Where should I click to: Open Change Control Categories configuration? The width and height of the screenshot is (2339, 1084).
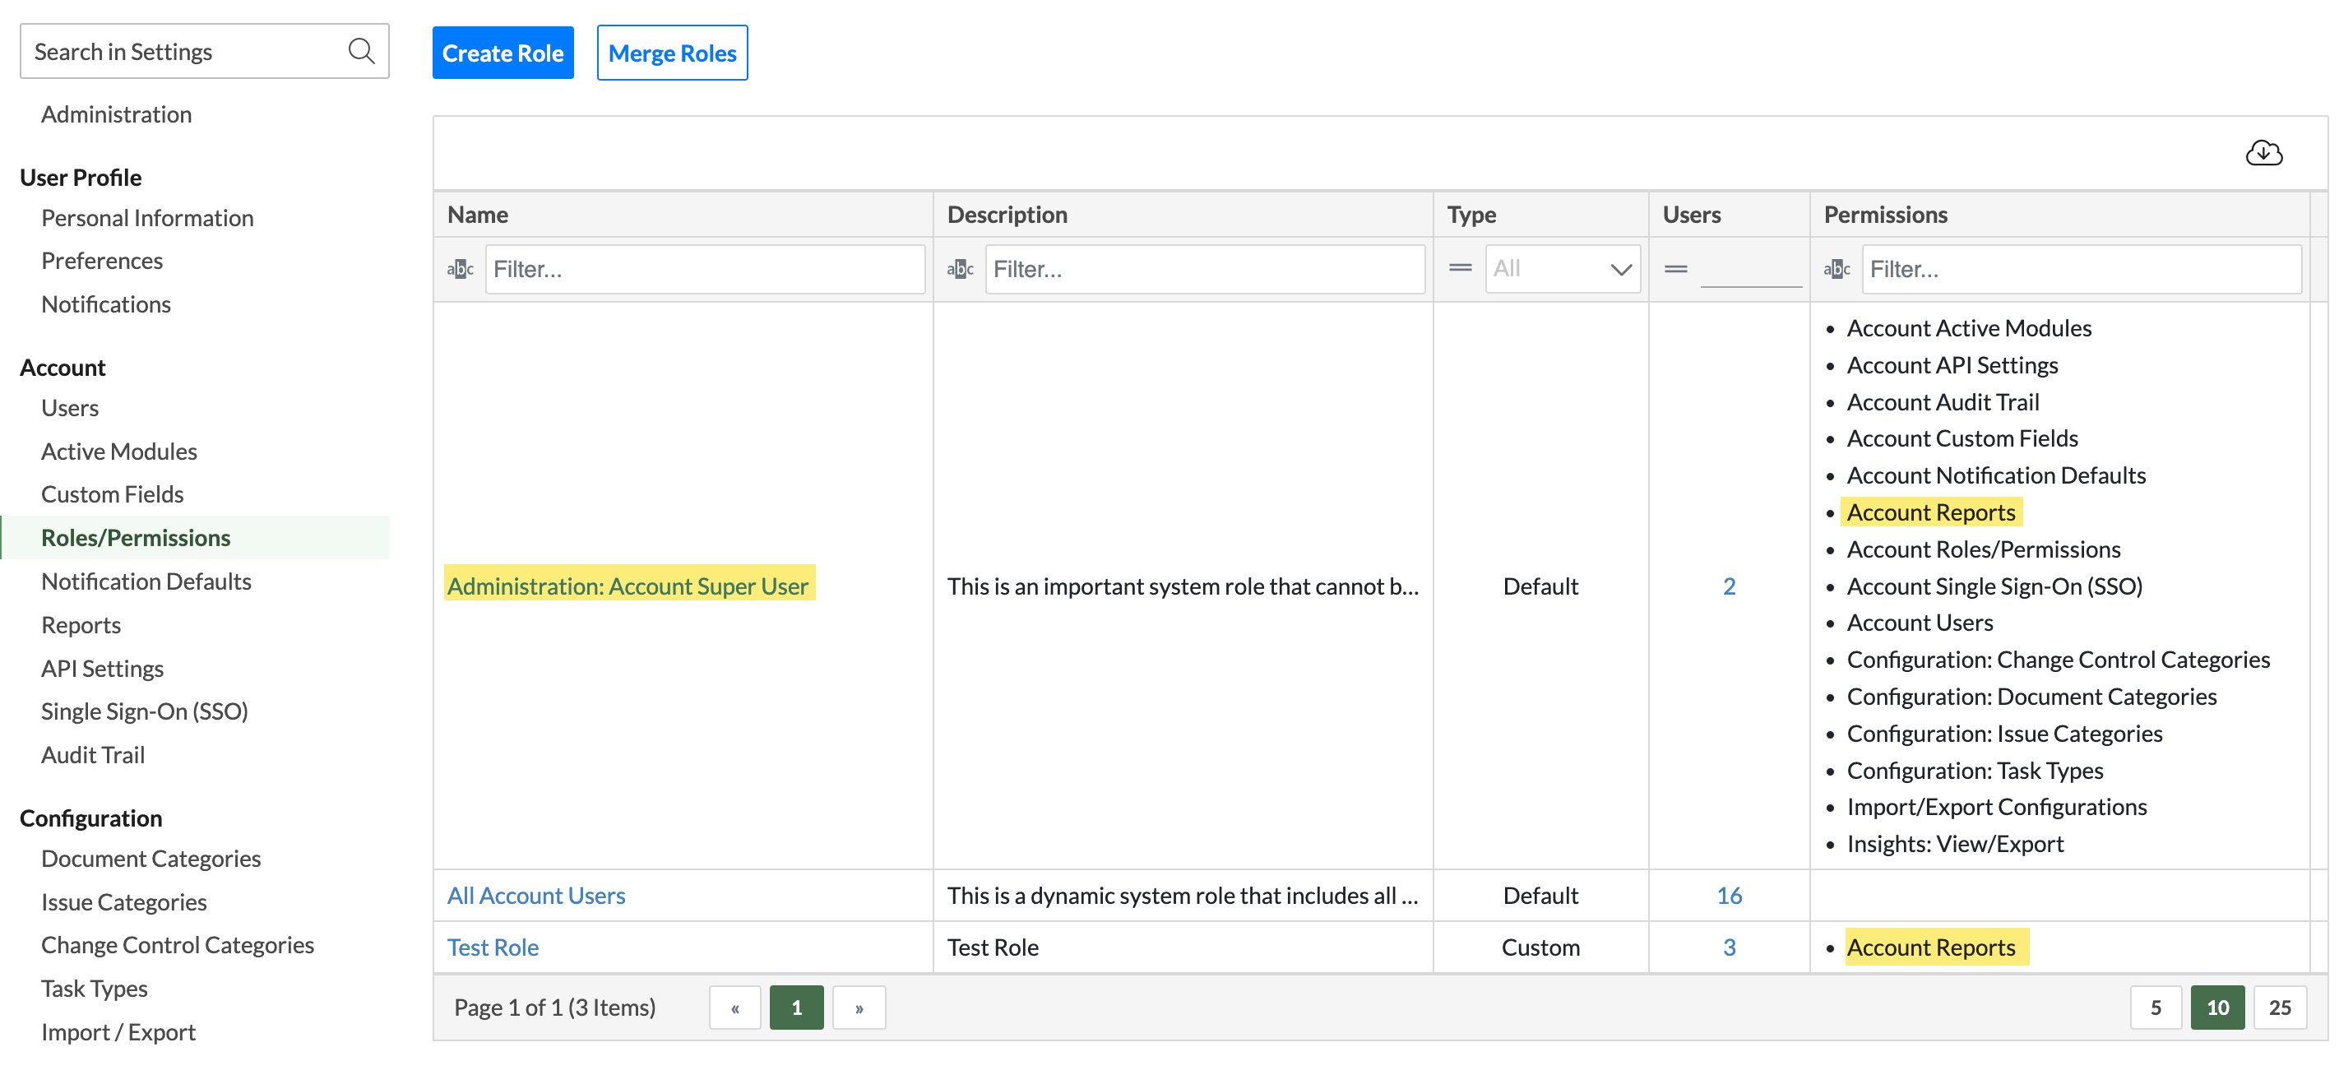[177, 944]
